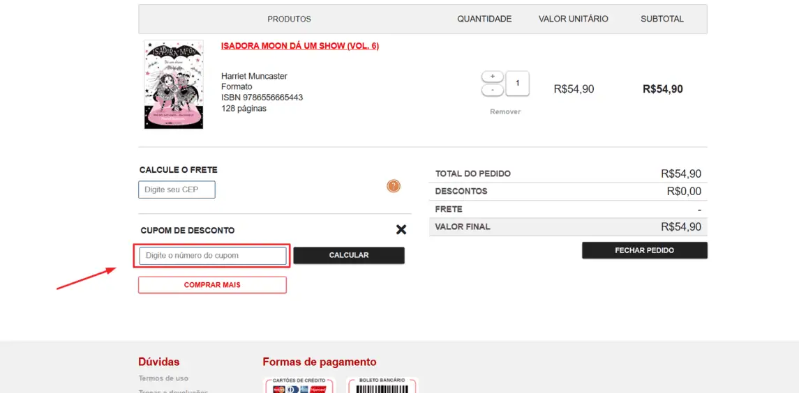Open the orange question mark shipping help
799x393 pixels.
(394, 186)
